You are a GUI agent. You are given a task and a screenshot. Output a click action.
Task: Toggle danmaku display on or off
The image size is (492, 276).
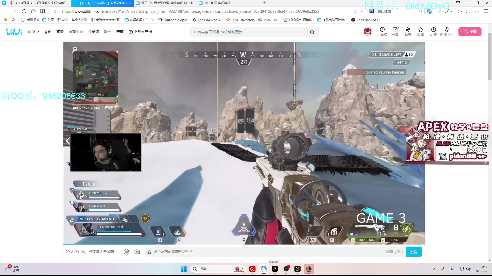(x=126, y=252)
